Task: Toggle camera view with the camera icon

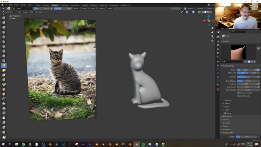Action: [212, 36]
